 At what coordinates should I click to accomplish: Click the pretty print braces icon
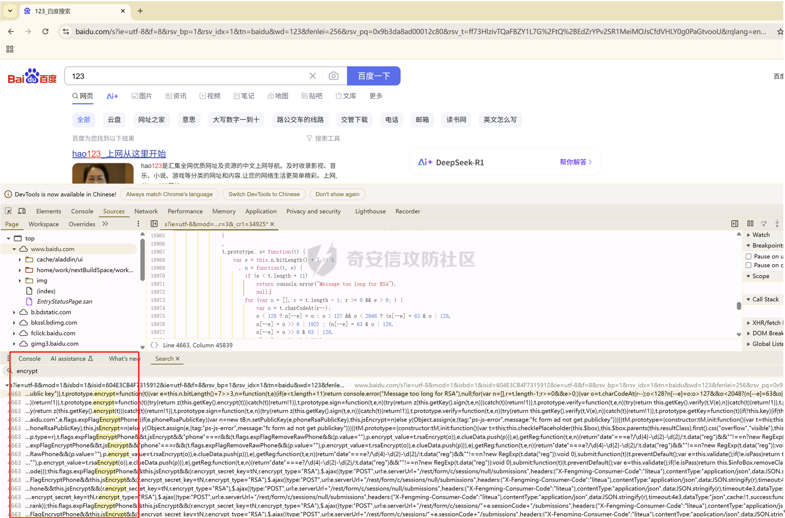154,345
